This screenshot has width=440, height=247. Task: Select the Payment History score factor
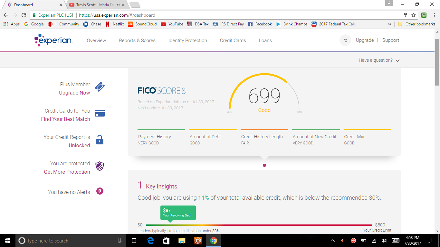point(161,137)
